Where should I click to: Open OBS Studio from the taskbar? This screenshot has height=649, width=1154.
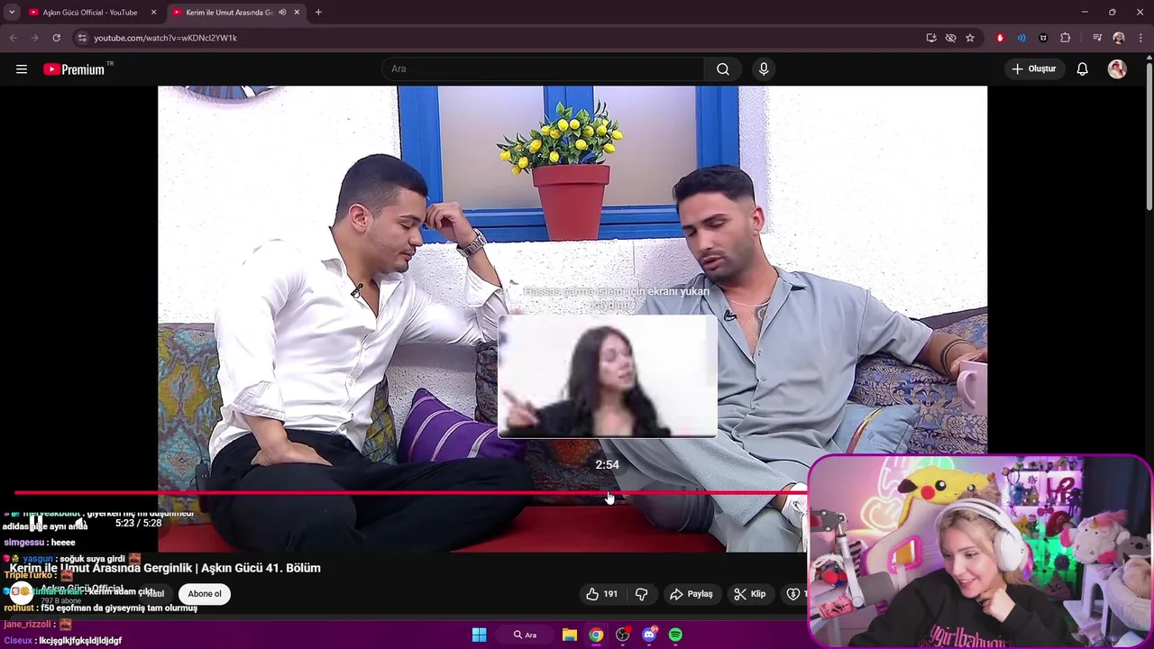[x=622, y=635]
